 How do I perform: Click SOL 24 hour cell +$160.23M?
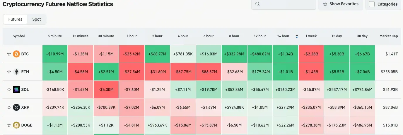coord(286,90)
